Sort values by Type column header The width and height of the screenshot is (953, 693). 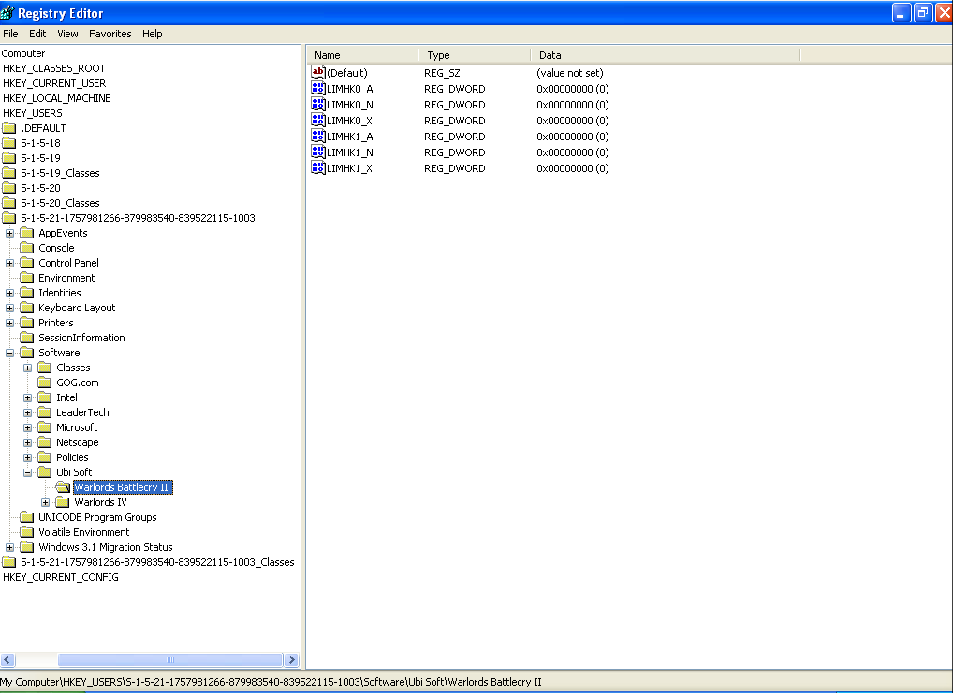coord(474,55)
